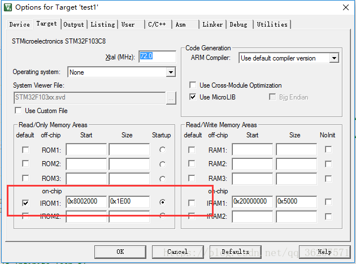
Task: Click the System Viewer File browse button
Action: click(171, 98)
